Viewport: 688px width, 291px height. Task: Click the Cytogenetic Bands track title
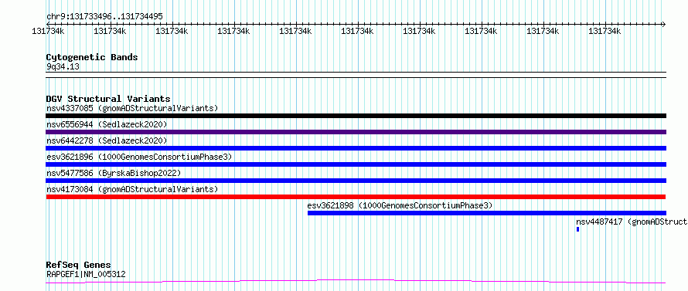92,57
